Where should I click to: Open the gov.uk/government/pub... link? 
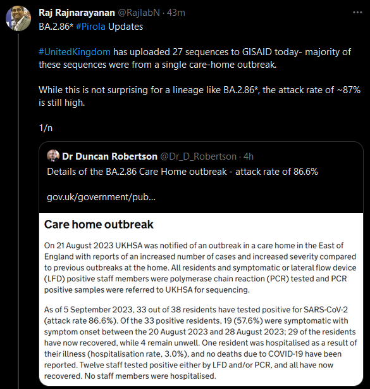pyautogui.click(x=101, y=197)
